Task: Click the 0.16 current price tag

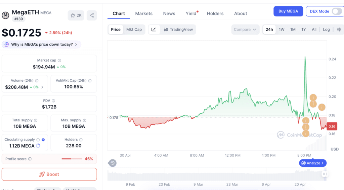Action: point(332,126)
